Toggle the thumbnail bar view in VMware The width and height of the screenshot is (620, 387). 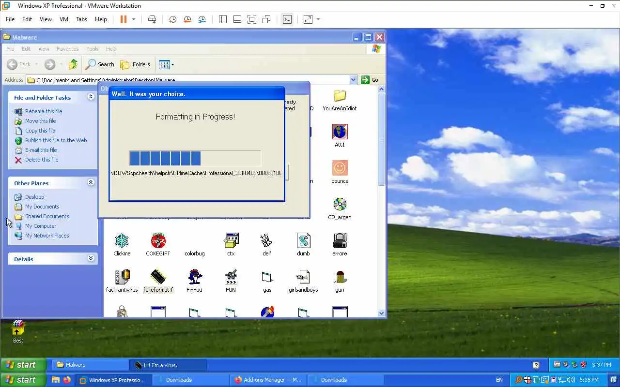click(x=237, y=19)
